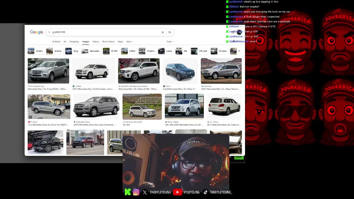The image size is (354, 199).
Task: Click '2013 Mercedes-Benz GL450 review' title link
Action: (x=93, y=89)
